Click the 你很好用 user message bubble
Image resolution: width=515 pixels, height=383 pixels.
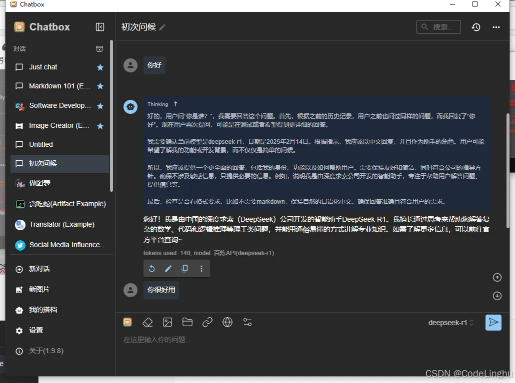tap(161, 290)
